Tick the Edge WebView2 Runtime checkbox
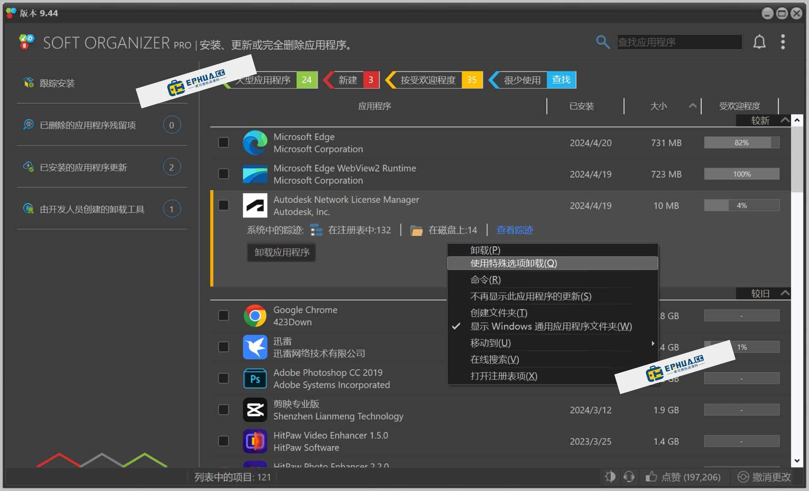 (x=223, y=174)
